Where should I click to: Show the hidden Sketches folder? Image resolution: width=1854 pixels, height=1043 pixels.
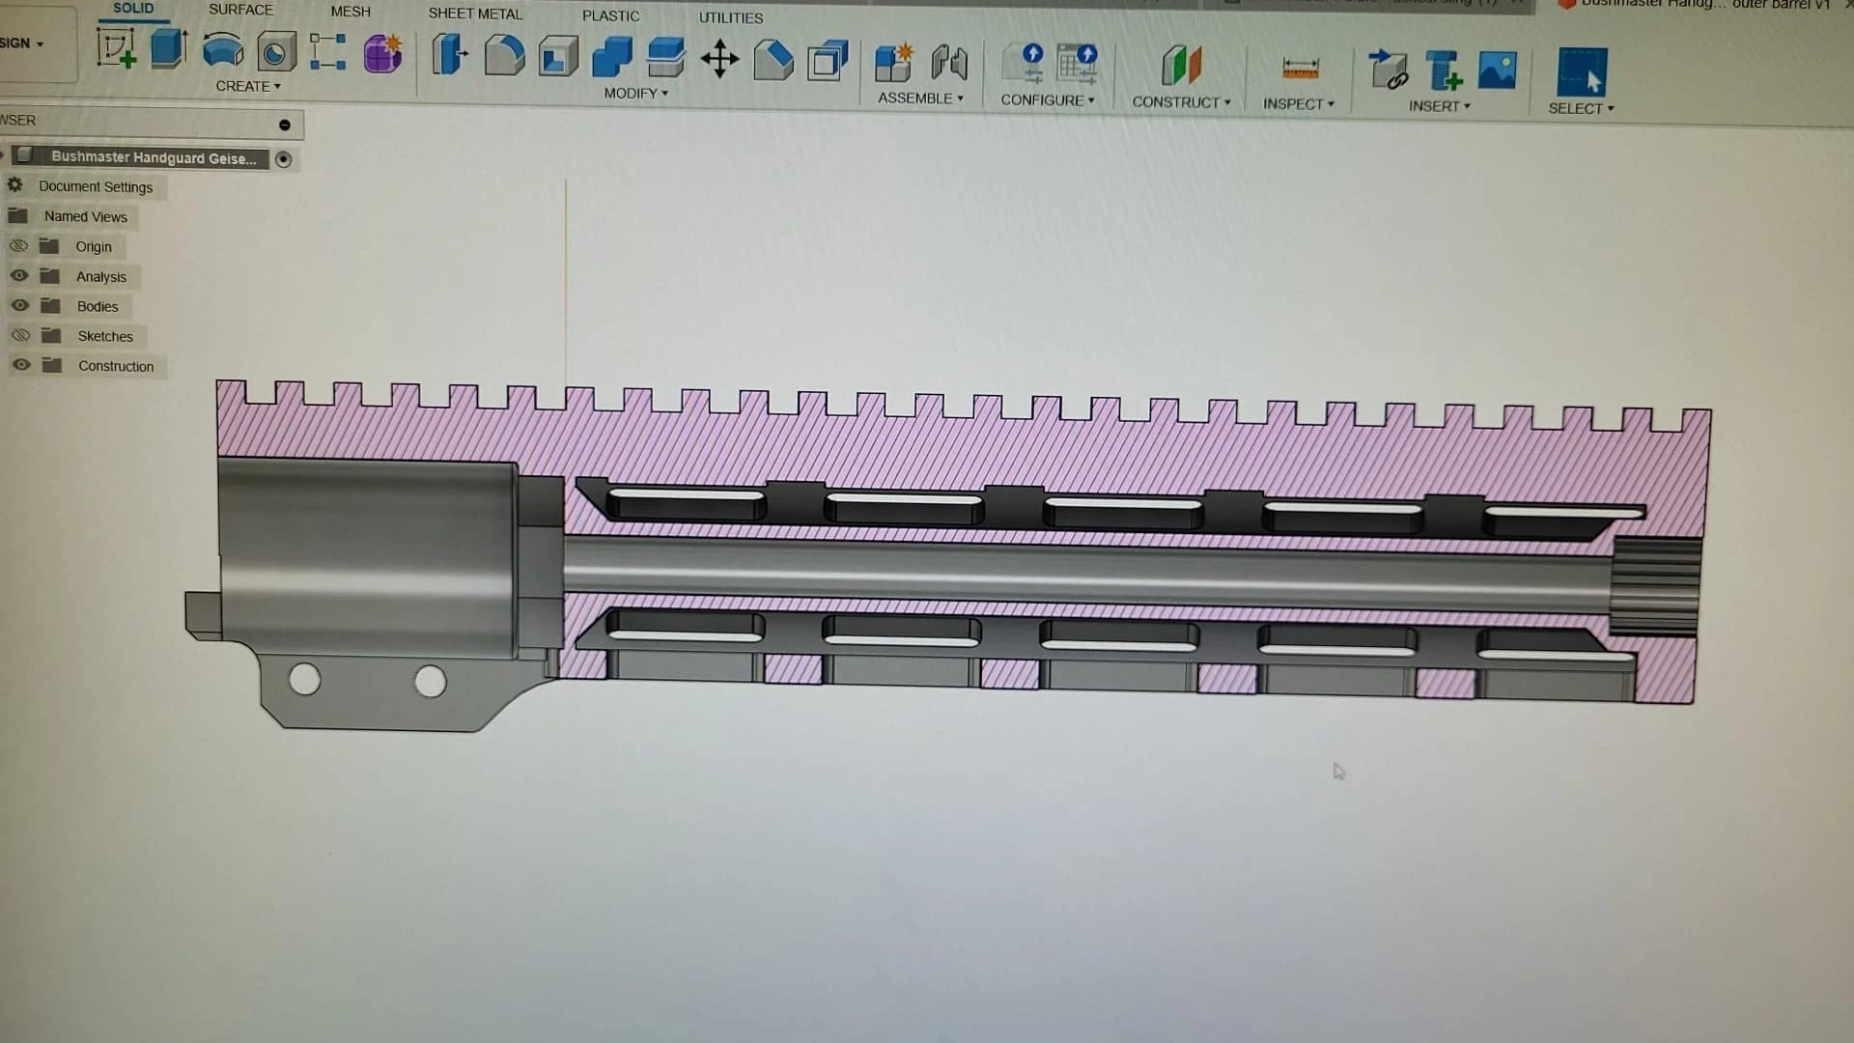click(x=19, y=335)
